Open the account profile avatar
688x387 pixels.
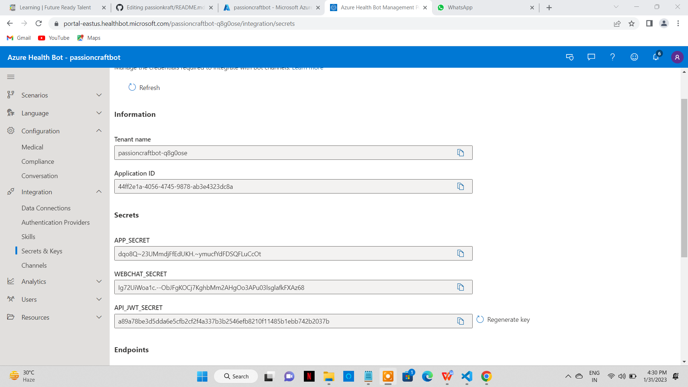pos(677,57)
